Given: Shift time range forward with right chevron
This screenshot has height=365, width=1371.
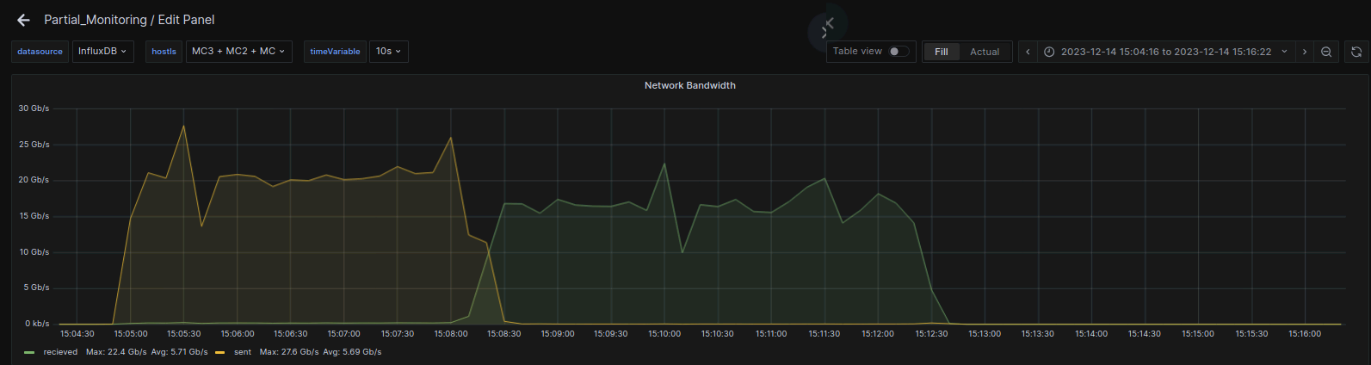Looking at the screenshot, I should pos(1305,52).
